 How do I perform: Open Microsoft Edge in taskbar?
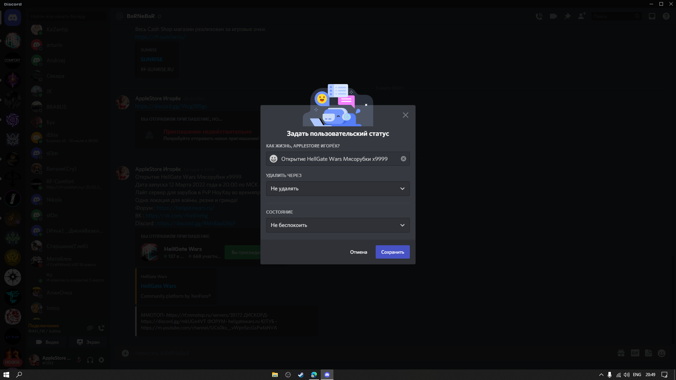coord(314,375)
